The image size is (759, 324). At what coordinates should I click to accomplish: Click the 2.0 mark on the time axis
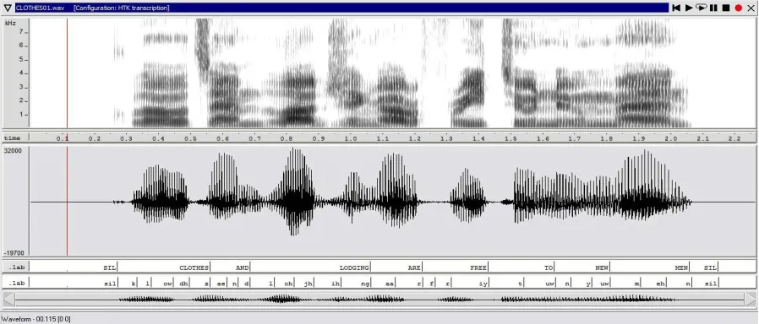670,138
